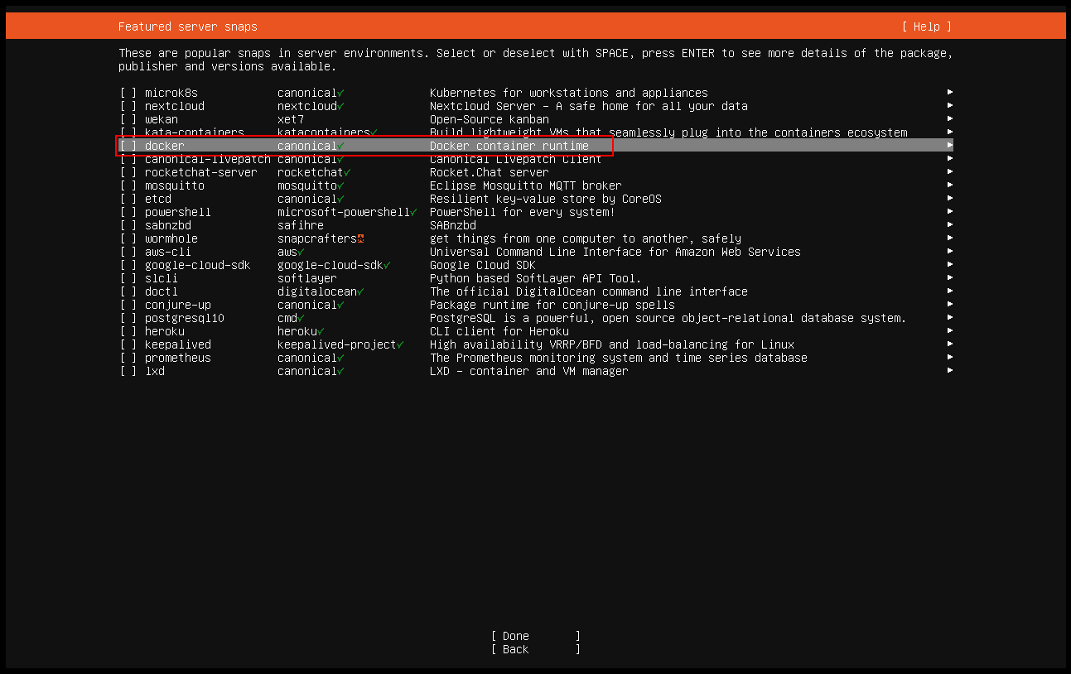This screenshot has width=1071, height=674.
Task: Click publisher name safihre
Action: (x=301, y=225)
